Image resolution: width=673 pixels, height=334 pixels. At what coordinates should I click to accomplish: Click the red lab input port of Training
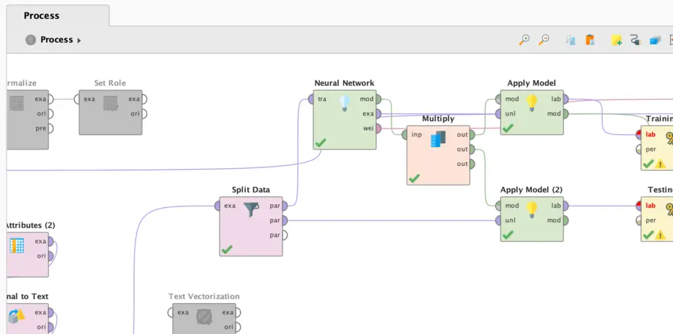point(639,135)
